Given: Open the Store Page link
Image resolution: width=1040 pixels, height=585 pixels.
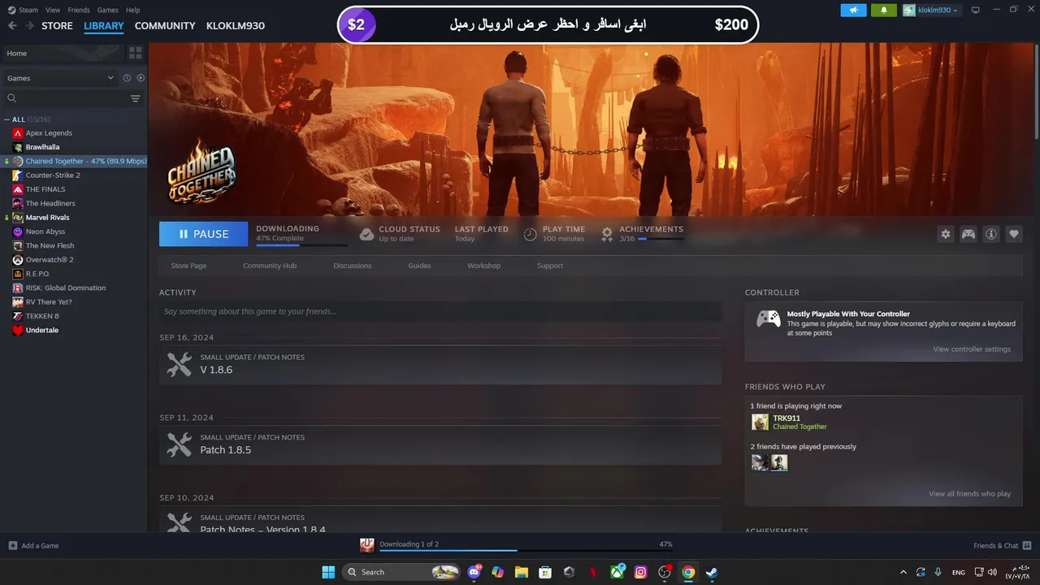Looking at the screenshot, I should [x=188, y=266].
